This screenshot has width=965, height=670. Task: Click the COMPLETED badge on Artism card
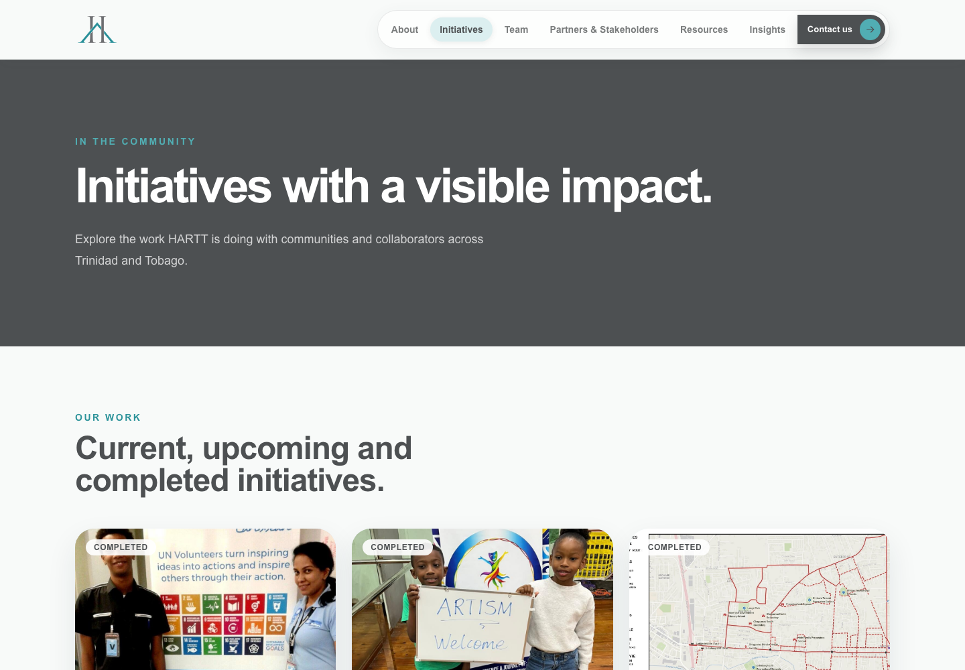point(397,547)
